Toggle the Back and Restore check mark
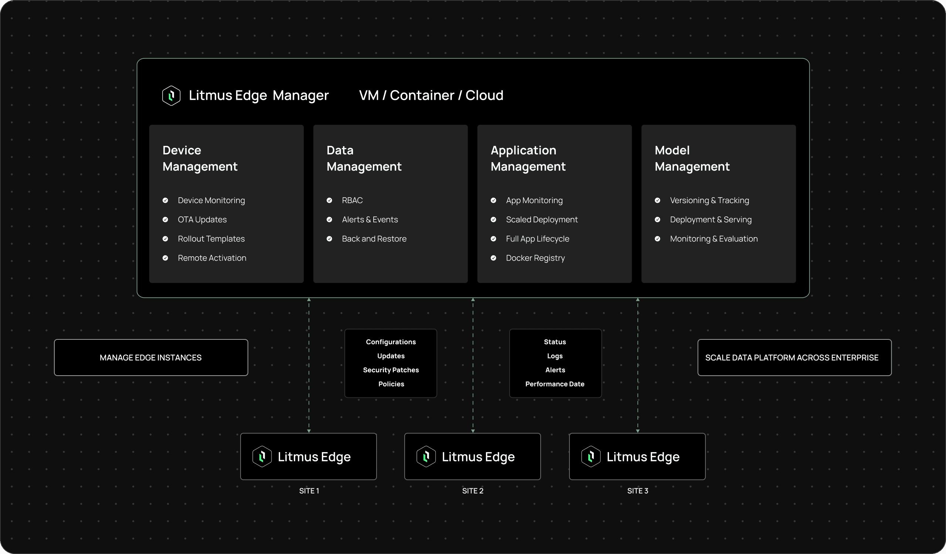This screenshot has height=554, width=946. (x=330, y=239)
